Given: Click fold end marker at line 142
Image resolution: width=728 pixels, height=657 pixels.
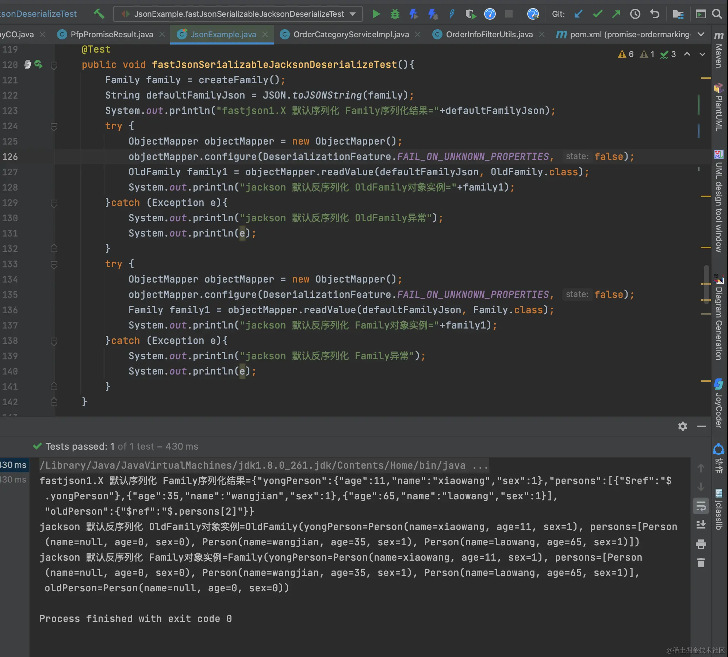Looking at the screenshot, I should click(x=54, y=401).
